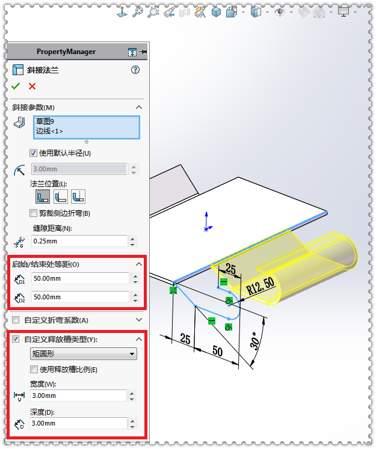The width and height of the screenshot is (376, 449).
Task: Uncheck the 自定义释放槽类型 checkbox
Action: 16,340
